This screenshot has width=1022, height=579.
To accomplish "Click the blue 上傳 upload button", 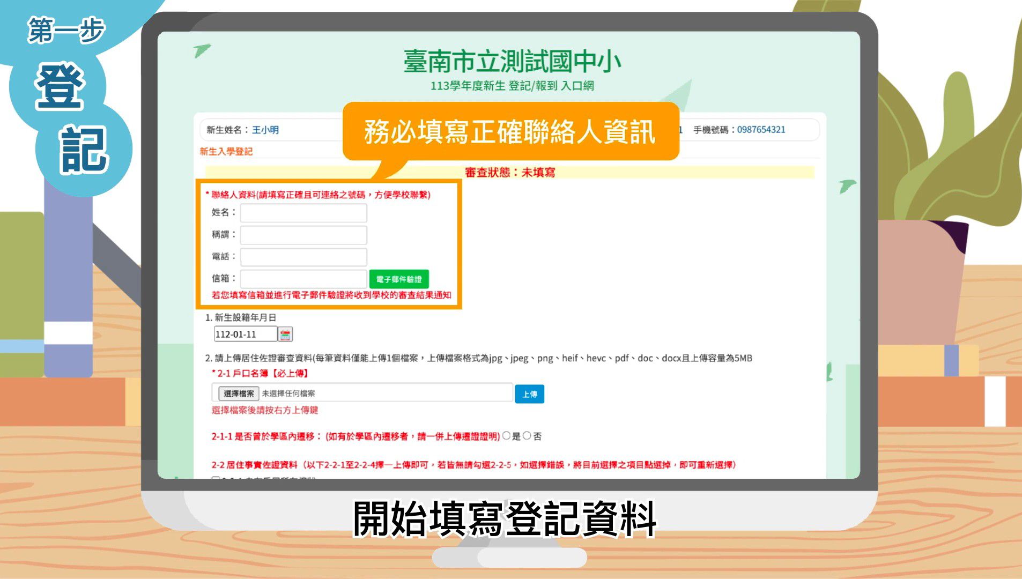I will 529,394.
